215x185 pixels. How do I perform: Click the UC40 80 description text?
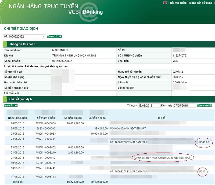point(204,142)
